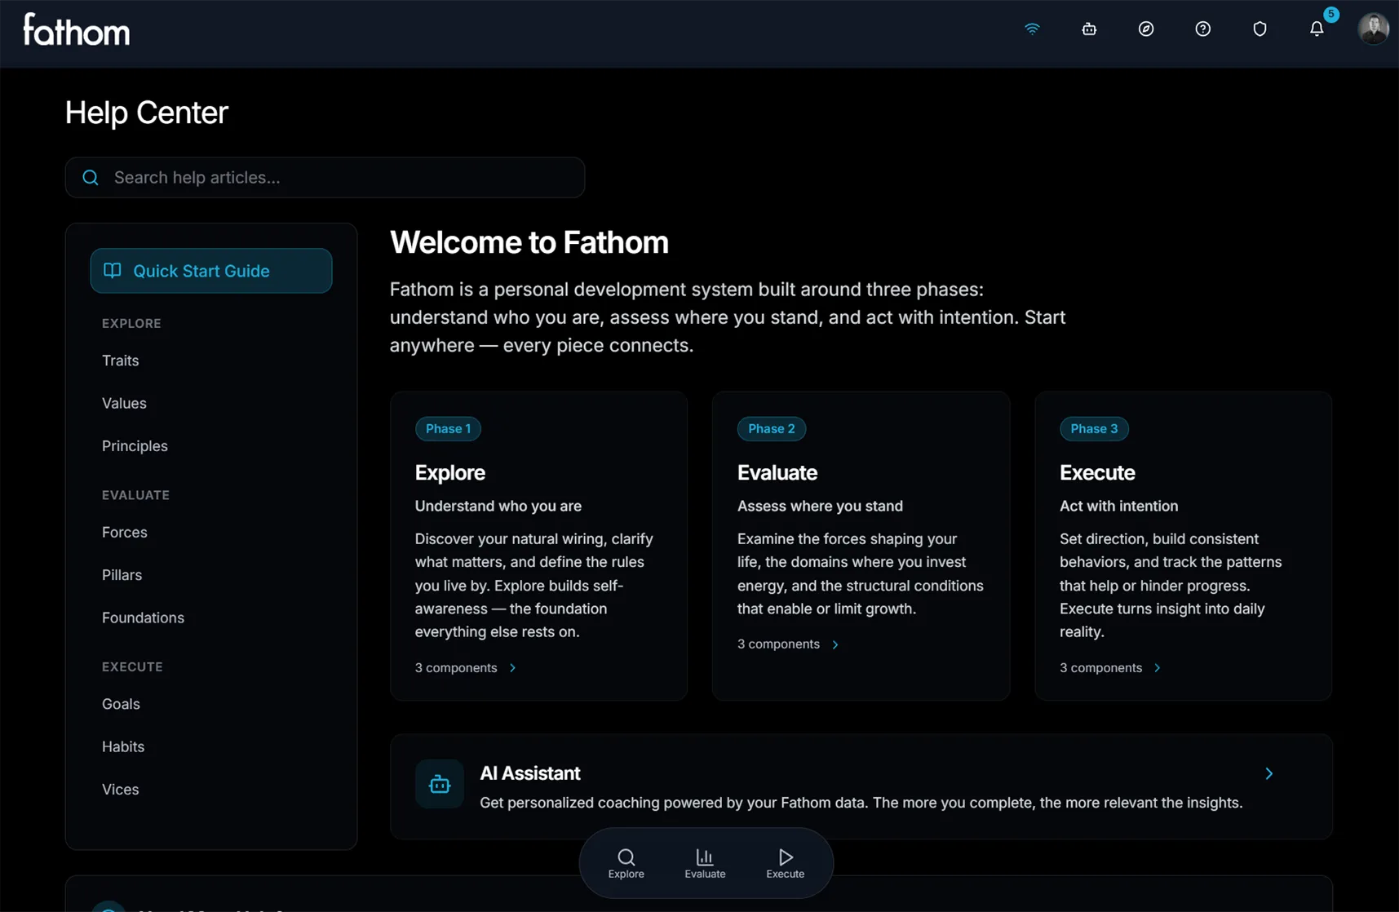This screenshot has height=912, width=1399.
Task: Open the notifications bell showing 5 alerts
Action: (x=1316, y=29)
